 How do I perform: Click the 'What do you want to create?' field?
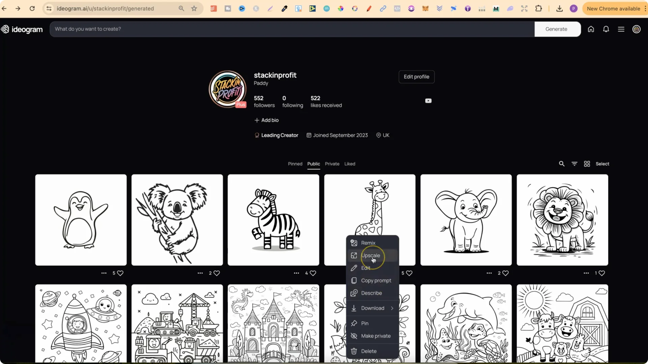(x=202, y=29)
